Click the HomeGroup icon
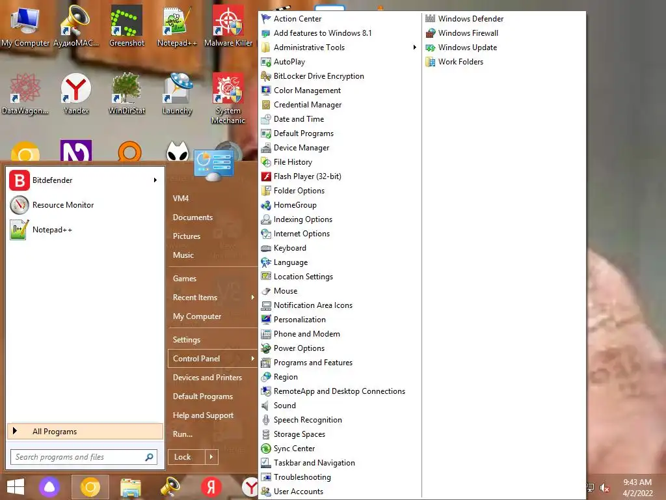666x500 pixels. pos(266,205)
